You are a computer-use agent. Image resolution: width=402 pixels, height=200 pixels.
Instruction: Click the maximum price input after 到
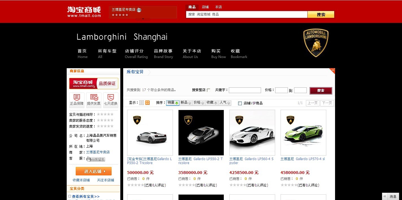[x=300, y=90]
